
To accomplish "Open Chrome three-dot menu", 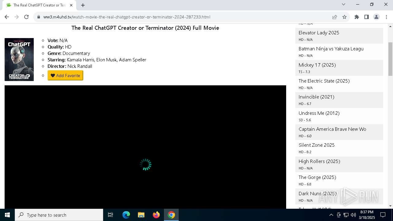I will click(386, 17).
